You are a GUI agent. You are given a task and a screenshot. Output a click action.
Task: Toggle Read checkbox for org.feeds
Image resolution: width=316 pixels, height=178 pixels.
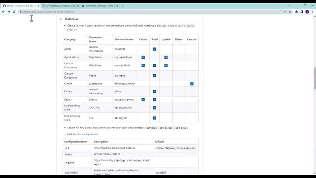(x=154, y=76)
